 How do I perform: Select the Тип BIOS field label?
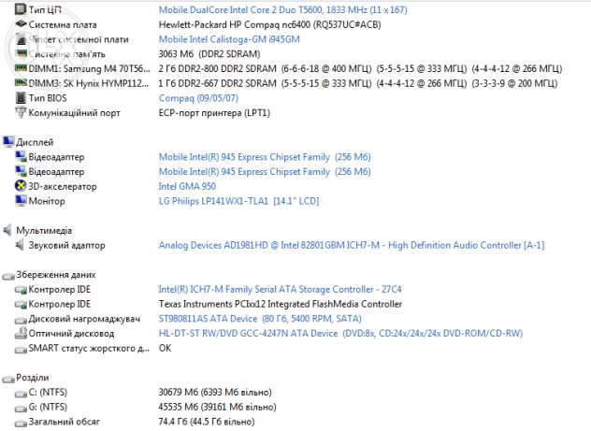(48, 98)
